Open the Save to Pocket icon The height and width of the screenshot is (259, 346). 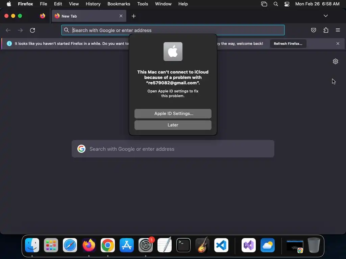pyautogui.click(x=313, y=30)
